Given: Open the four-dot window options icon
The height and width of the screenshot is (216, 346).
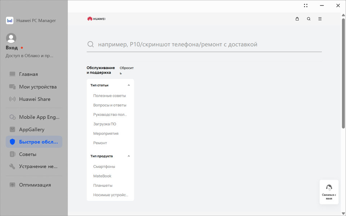Looking at the screenshot, I should [305, 5].
